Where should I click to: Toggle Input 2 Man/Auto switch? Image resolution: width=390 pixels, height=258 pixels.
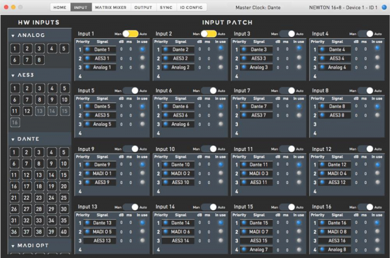click(x=209, y=34)
